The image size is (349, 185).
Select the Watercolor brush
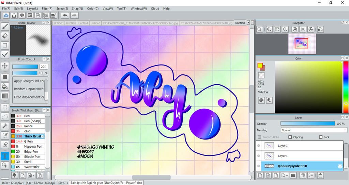tap(28, 167)
